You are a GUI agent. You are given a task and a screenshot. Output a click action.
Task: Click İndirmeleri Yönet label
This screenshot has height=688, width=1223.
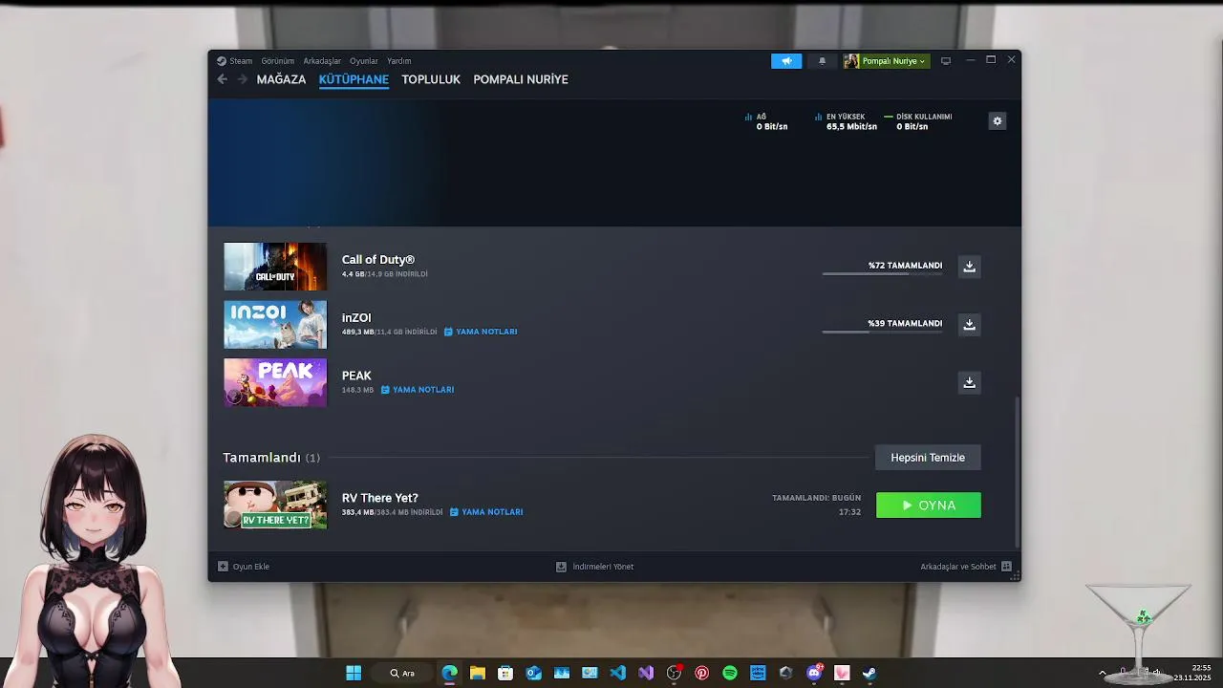point(603,567)
